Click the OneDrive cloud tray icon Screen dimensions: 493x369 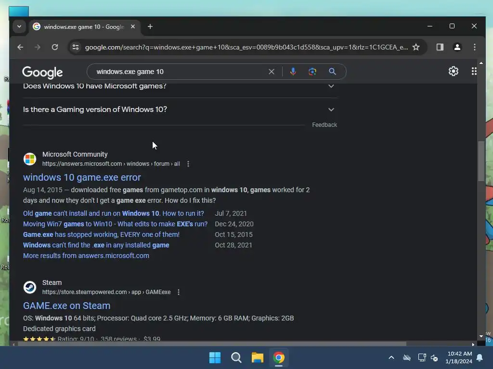[407, 357]
